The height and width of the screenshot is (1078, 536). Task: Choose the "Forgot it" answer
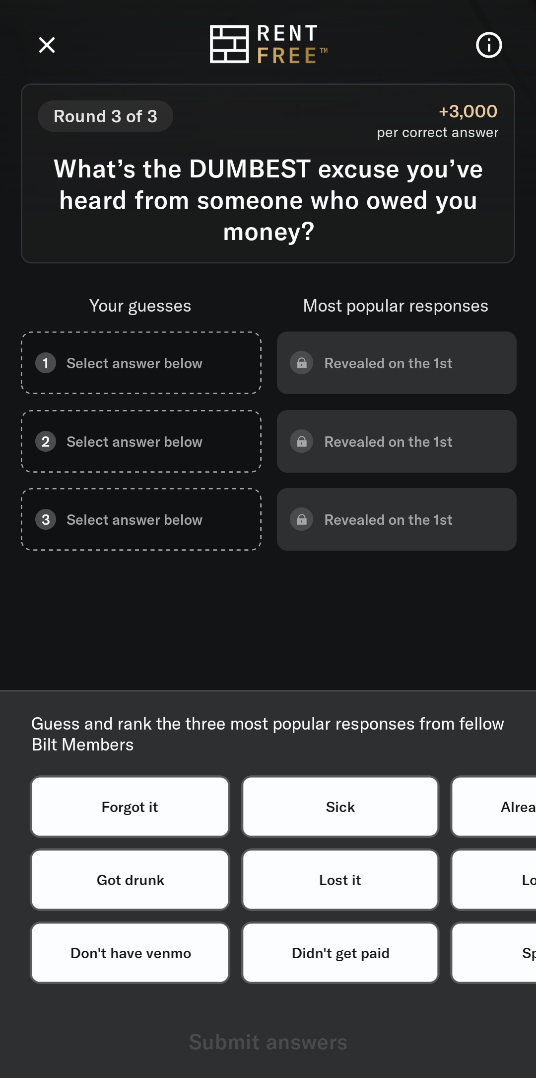point(130,807)
